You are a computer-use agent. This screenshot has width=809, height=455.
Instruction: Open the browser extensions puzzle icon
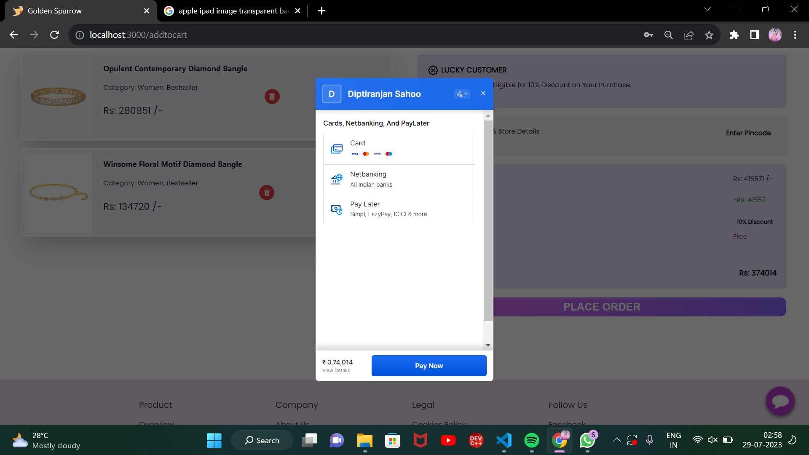pos(734,35)
